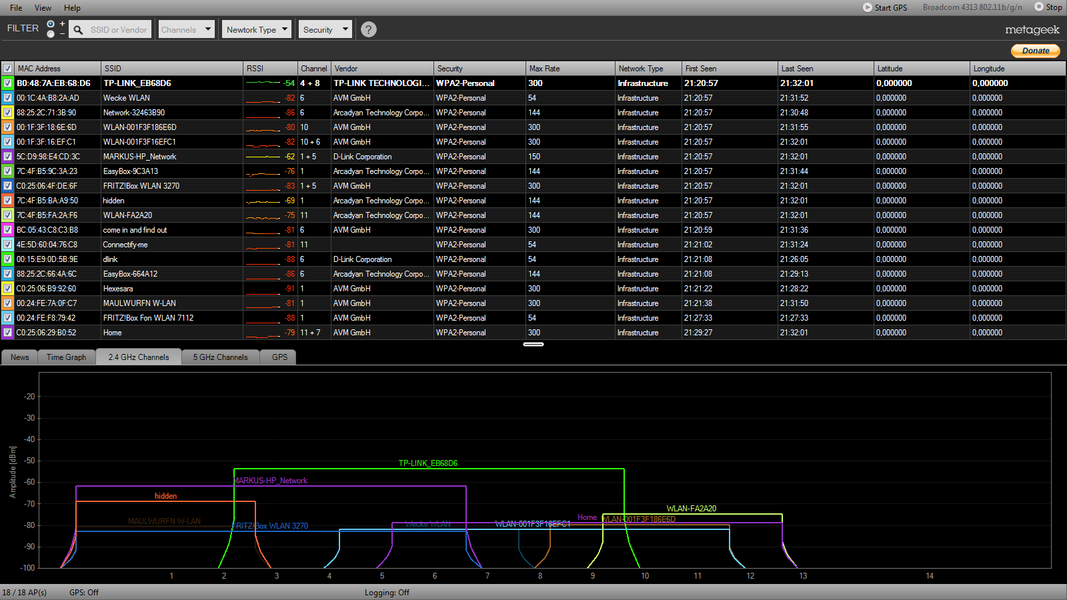Click the Broadcom 4313 802.11b/g/n adapter label

coord(972,7)
